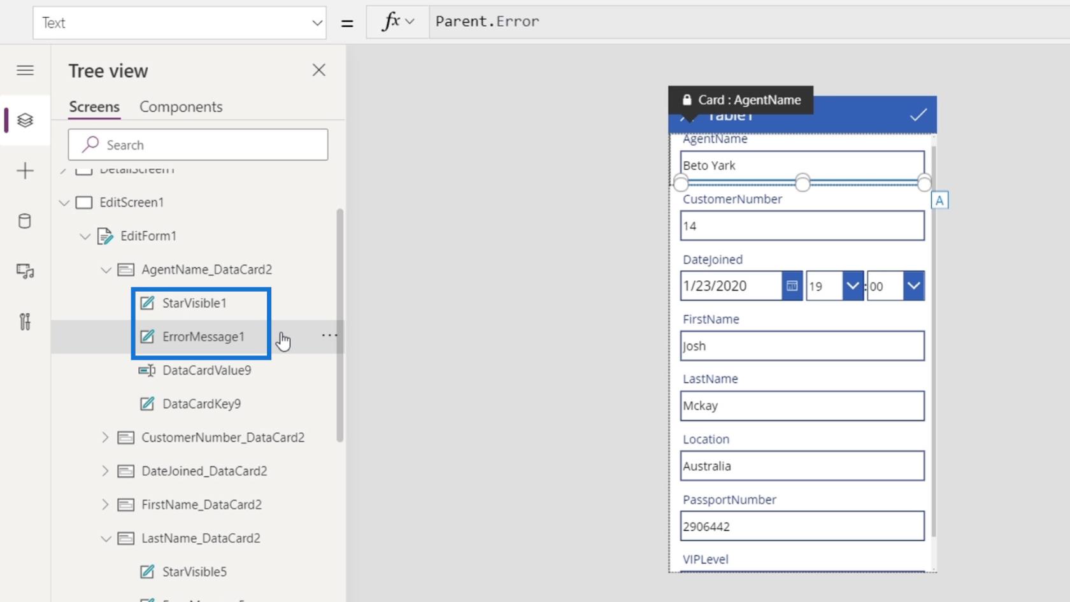Collapse the AgentName_DataCard2 node
Viewport: 1070px width, 602px height.
coord(106,270)
